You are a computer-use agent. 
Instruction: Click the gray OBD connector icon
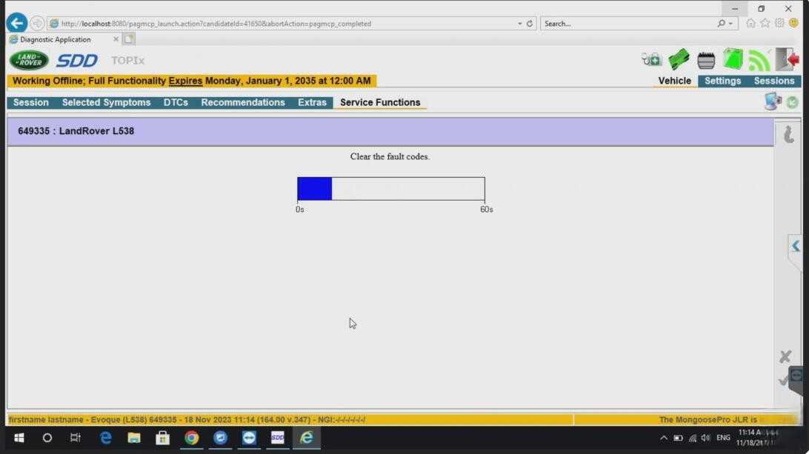click(706, 61)
